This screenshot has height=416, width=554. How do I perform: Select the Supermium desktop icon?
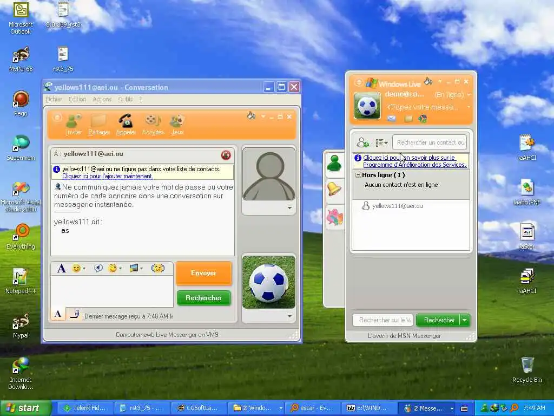pyautogui.click(x=21, y=148)
